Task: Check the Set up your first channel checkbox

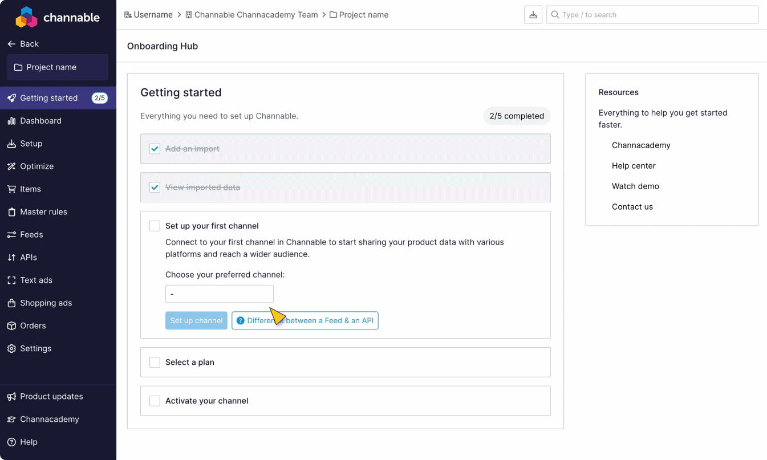Action: coord(155,226)
